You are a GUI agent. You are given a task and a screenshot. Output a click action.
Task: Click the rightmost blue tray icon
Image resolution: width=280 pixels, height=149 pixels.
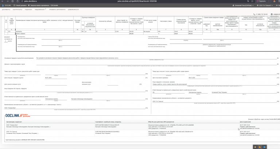pyautogui.click(x=264, y=147)
